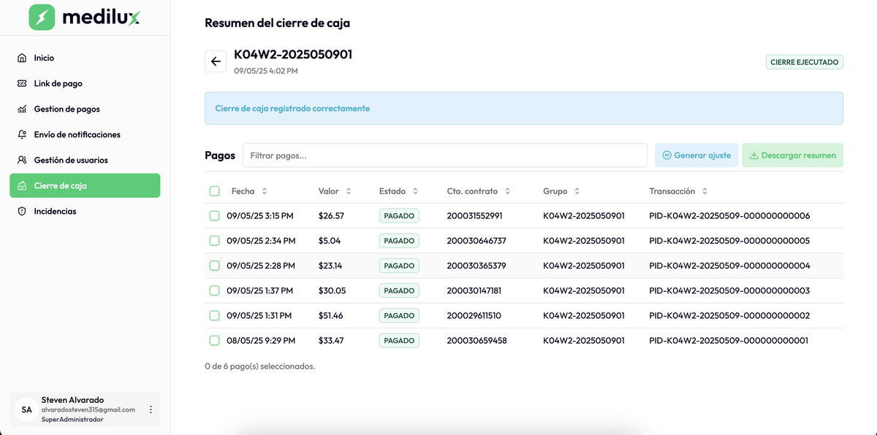Image resolution: width=877 pixels, height=435 pixels.
Task: Check the $5.04 payment row checkbox
Action: pyautogui.click(x=214, y=241)
